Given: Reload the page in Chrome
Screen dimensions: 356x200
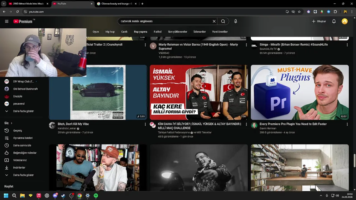Looking at the screenshot, I should [x=17, y=12].
